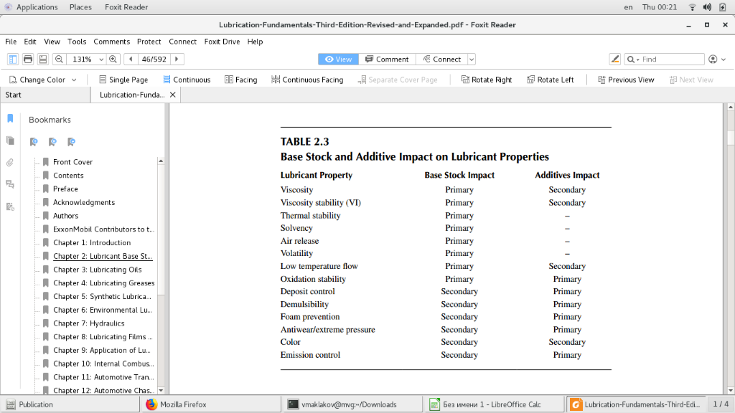
Task: Click the first bookmark toolbar icon
Action: pos(34,142)
